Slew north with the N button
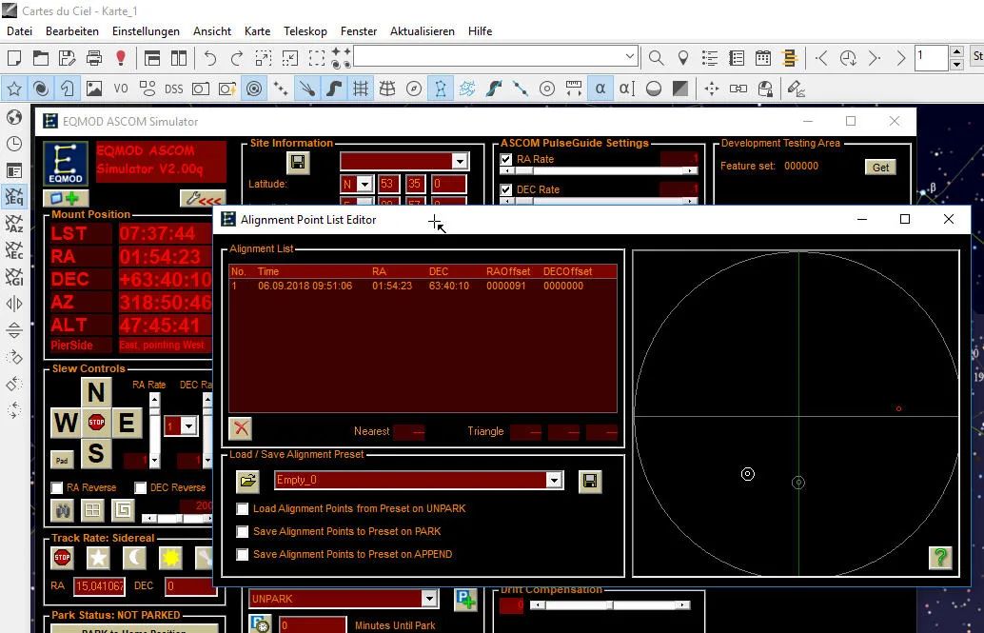984x633 pixels. pyautogui.click(x=95, y=392)
